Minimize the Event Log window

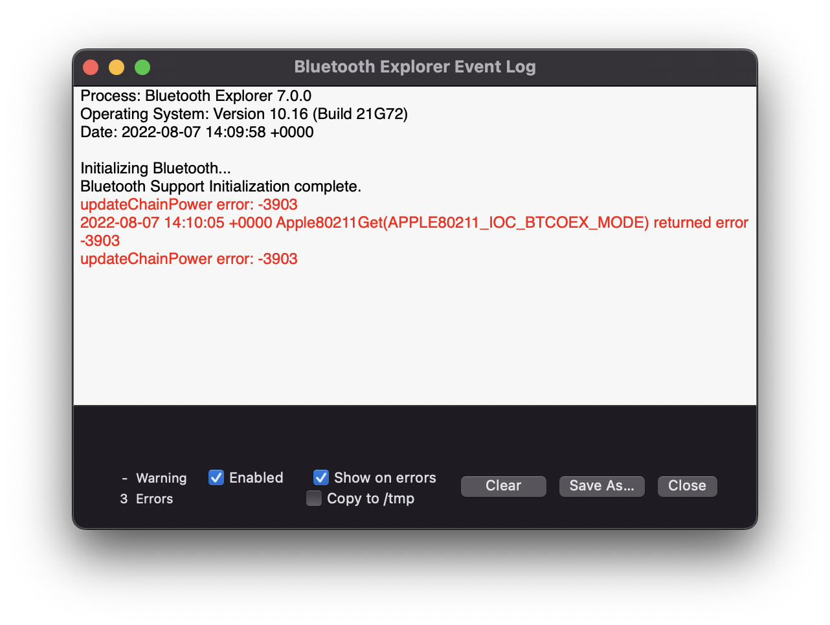pos(117,67)
